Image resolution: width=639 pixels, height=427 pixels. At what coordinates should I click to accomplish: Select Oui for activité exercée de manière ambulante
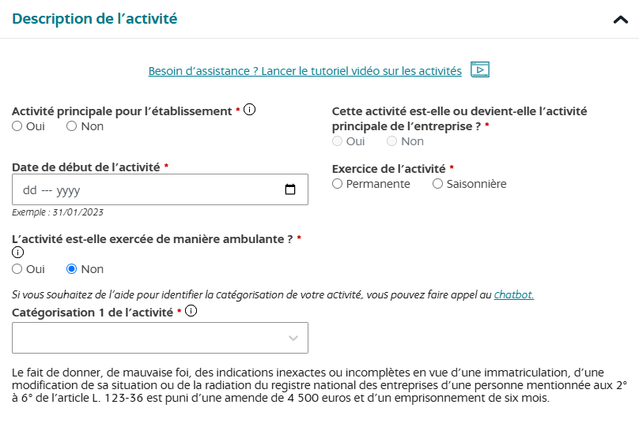[17, 269]
